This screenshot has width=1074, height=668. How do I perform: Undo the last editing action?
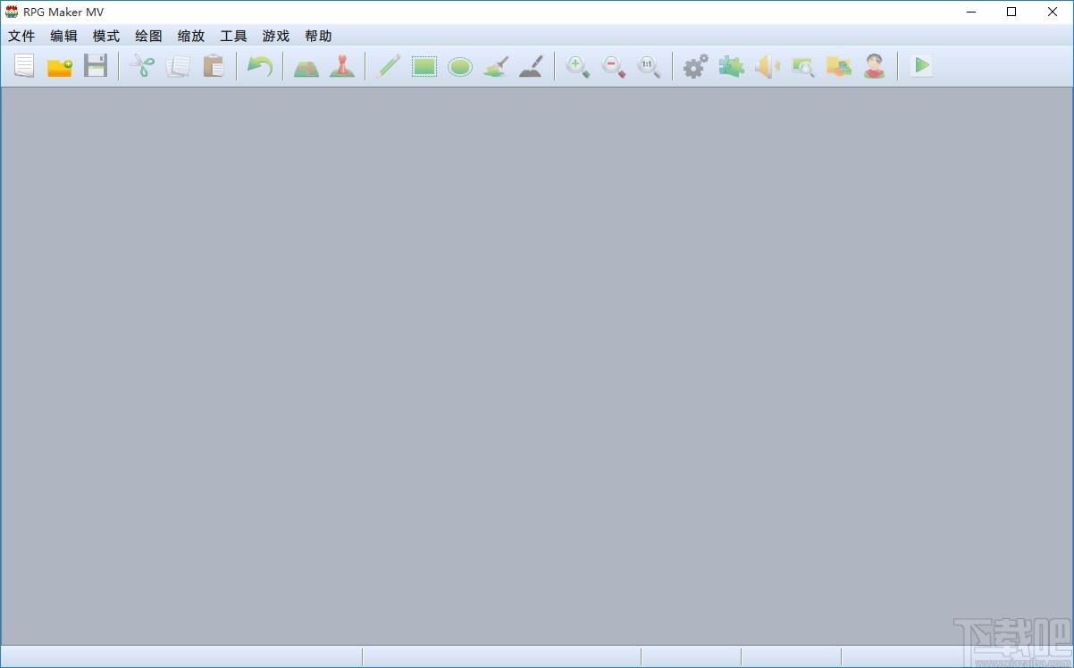tap(260, 65)
